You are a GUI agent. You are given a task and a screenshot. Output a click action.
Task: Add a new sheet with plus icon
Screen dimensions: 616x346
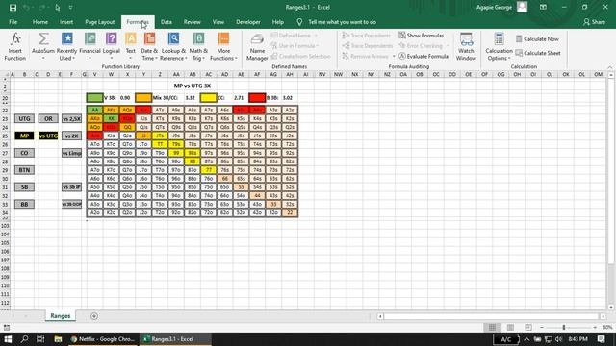click(94, 316)
